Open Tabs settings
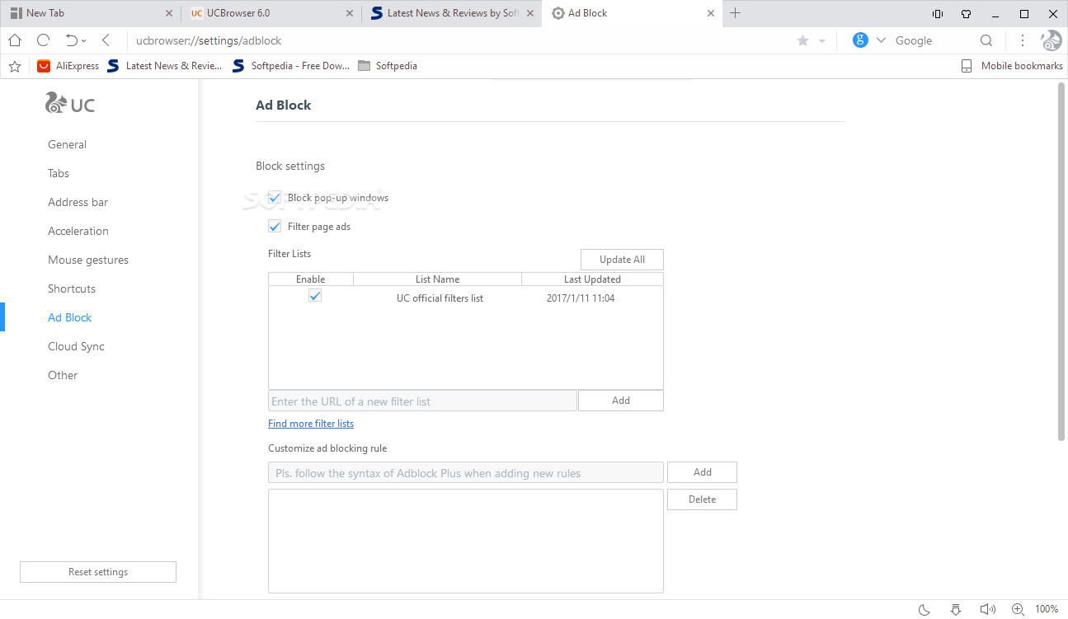 pyautogui.click(x=59, y=173)
